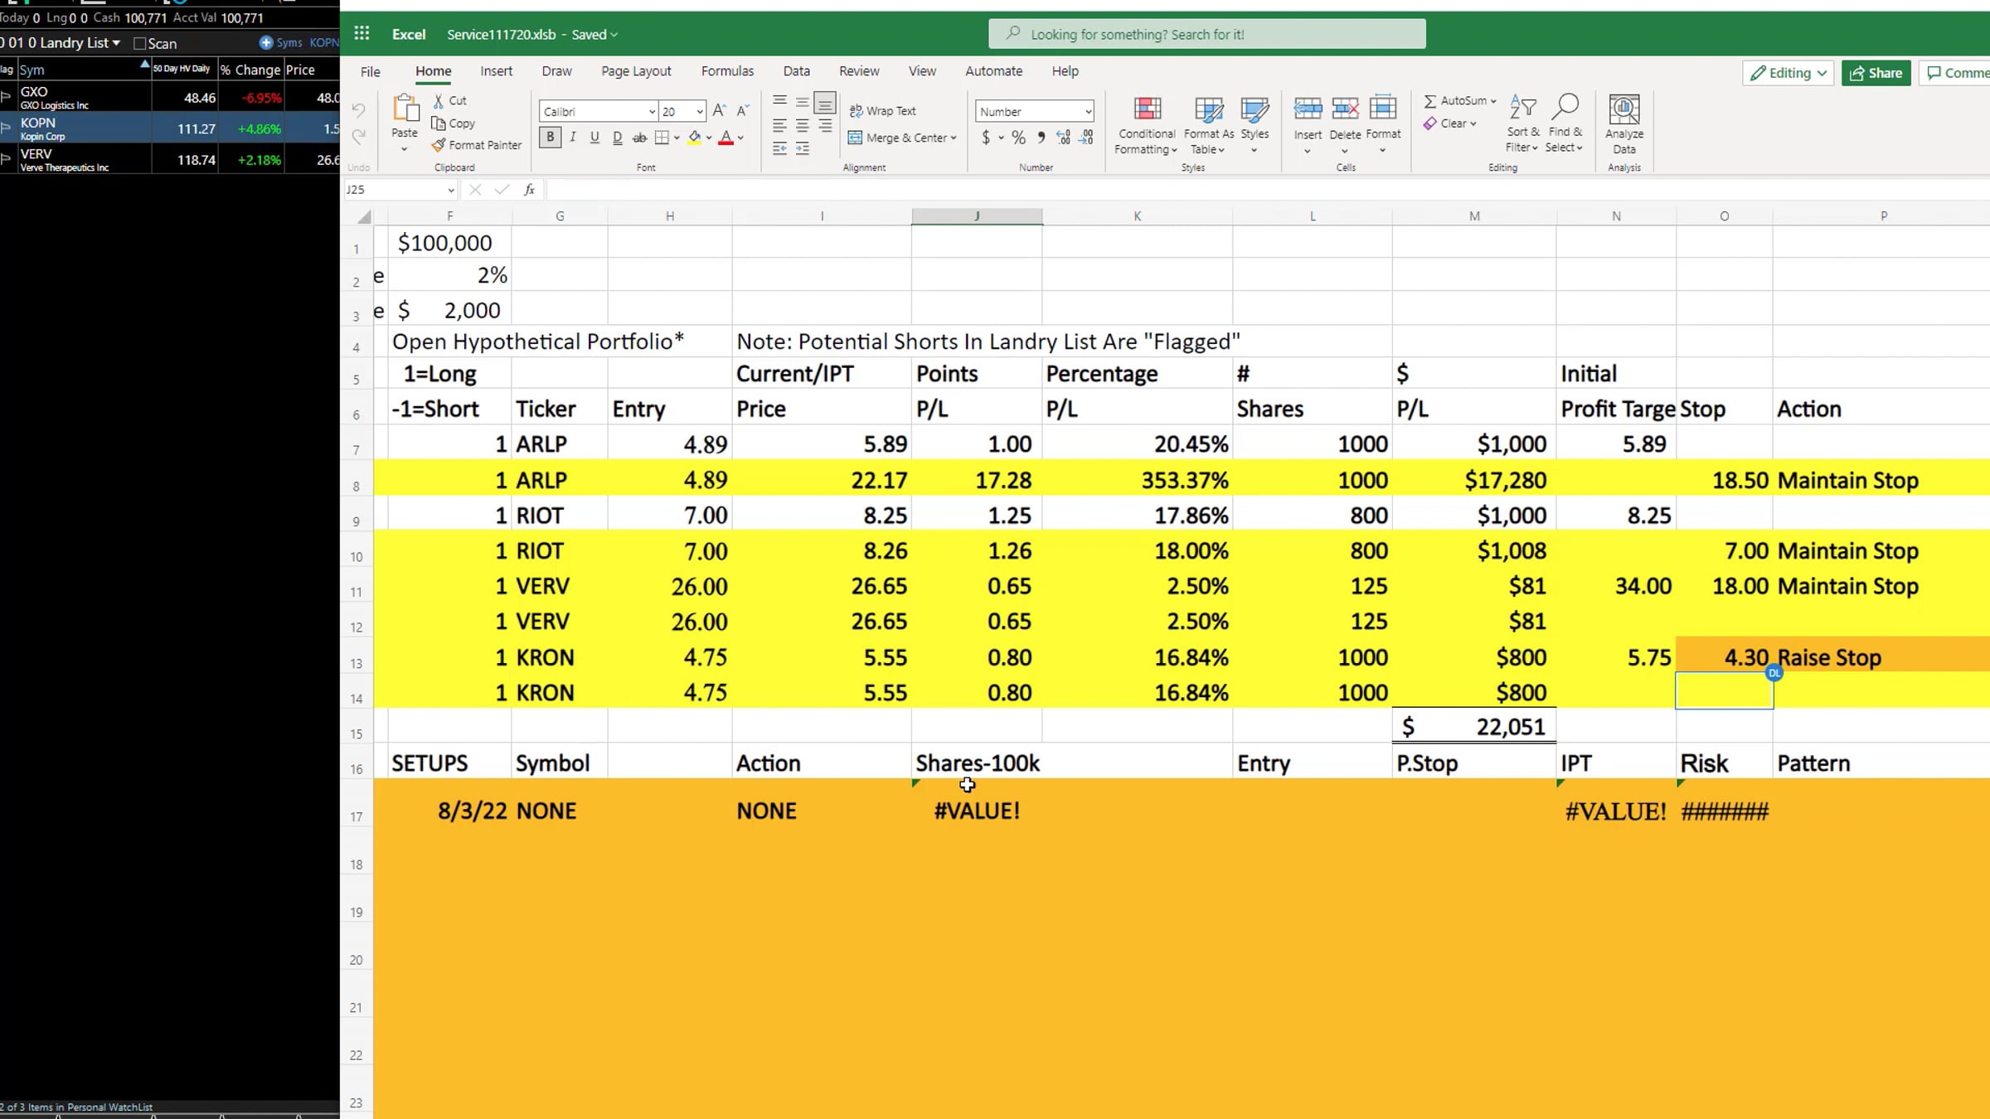Image resolution: width=1990 pixels, height=1119 pixels.
Task: Click the Wrap Text button
Action: pyautogui.click(x=882, y=111)
